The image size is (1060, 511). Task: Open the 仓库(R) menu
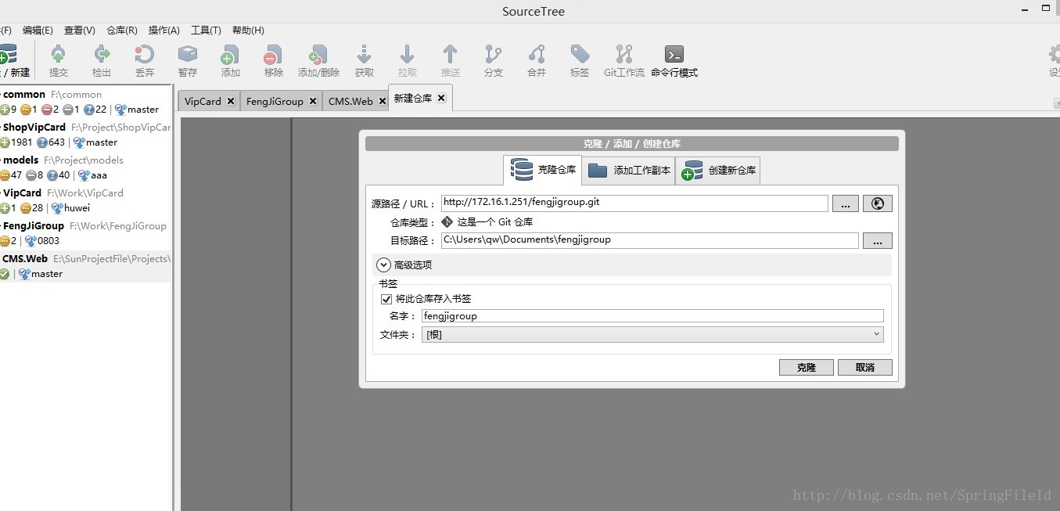[x=122, y=31]
